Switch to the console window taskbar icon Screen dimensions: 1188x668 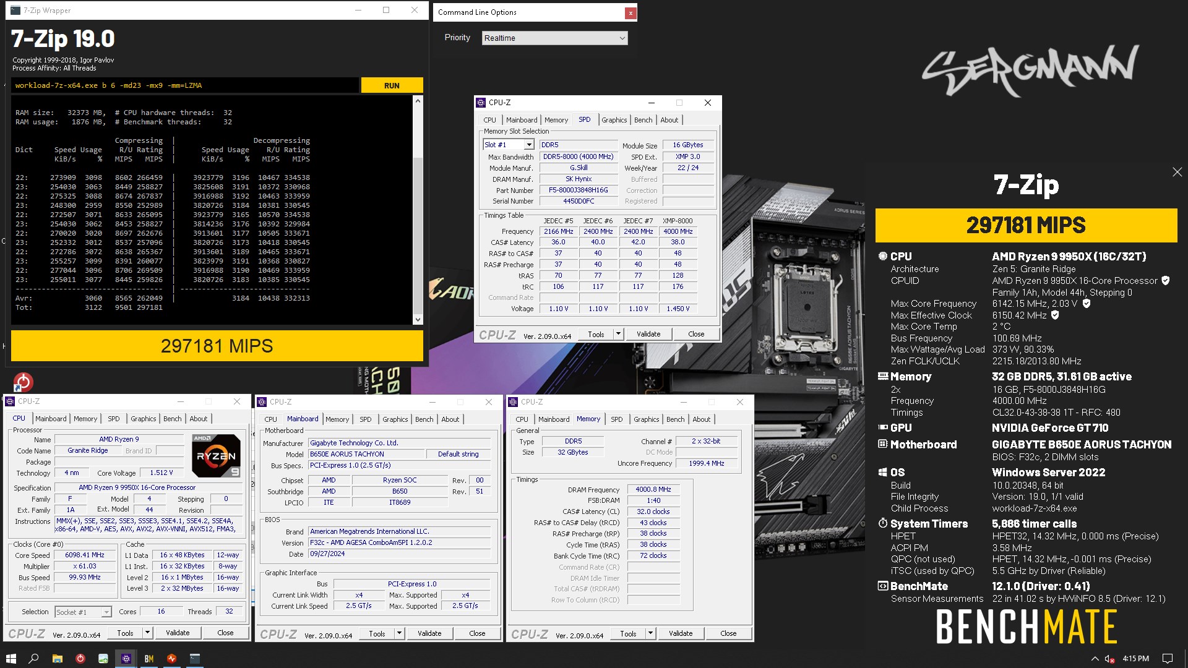194,659
